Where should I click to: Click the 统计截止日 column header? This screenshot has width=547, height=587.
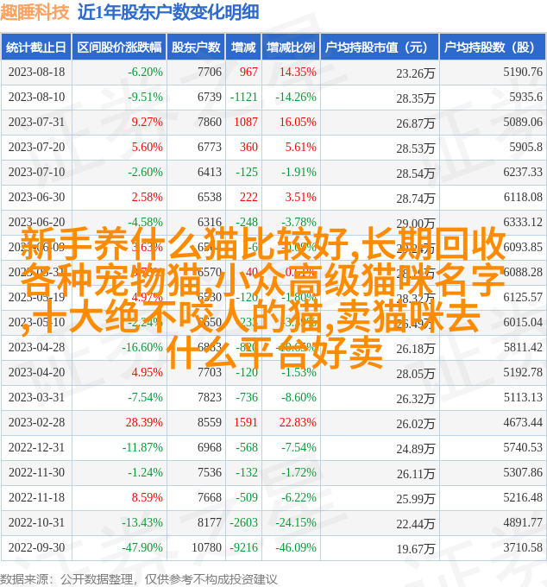(36, 47)
